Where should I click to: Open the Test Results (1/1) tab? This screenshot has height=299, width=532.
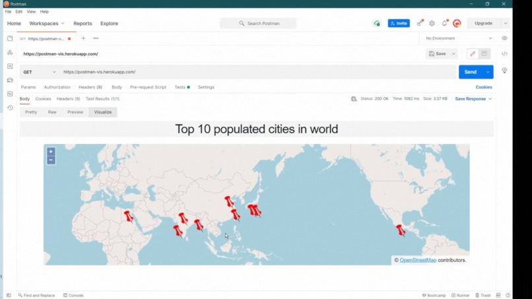click(102, 99)
